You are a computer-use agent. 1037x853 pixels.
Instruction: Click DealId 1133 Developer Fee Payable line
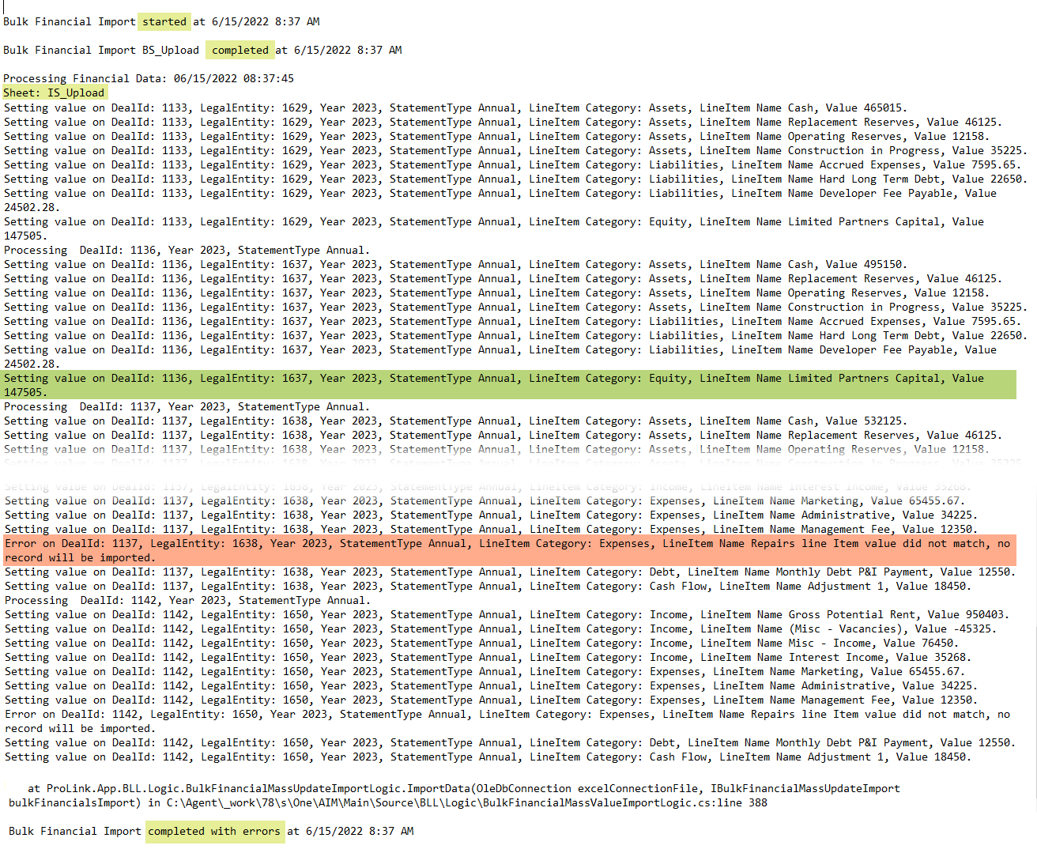500,200
